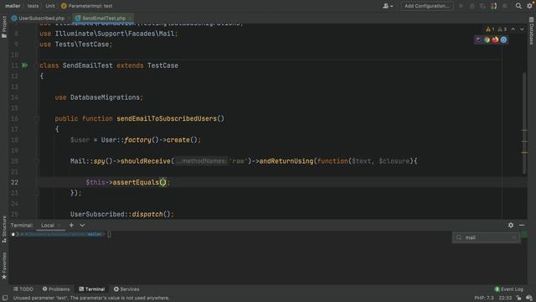The width and height of the screenshot is (536, 302).
Task: Click line:column 22:33 indicator
Action: [x=505, y=298]
